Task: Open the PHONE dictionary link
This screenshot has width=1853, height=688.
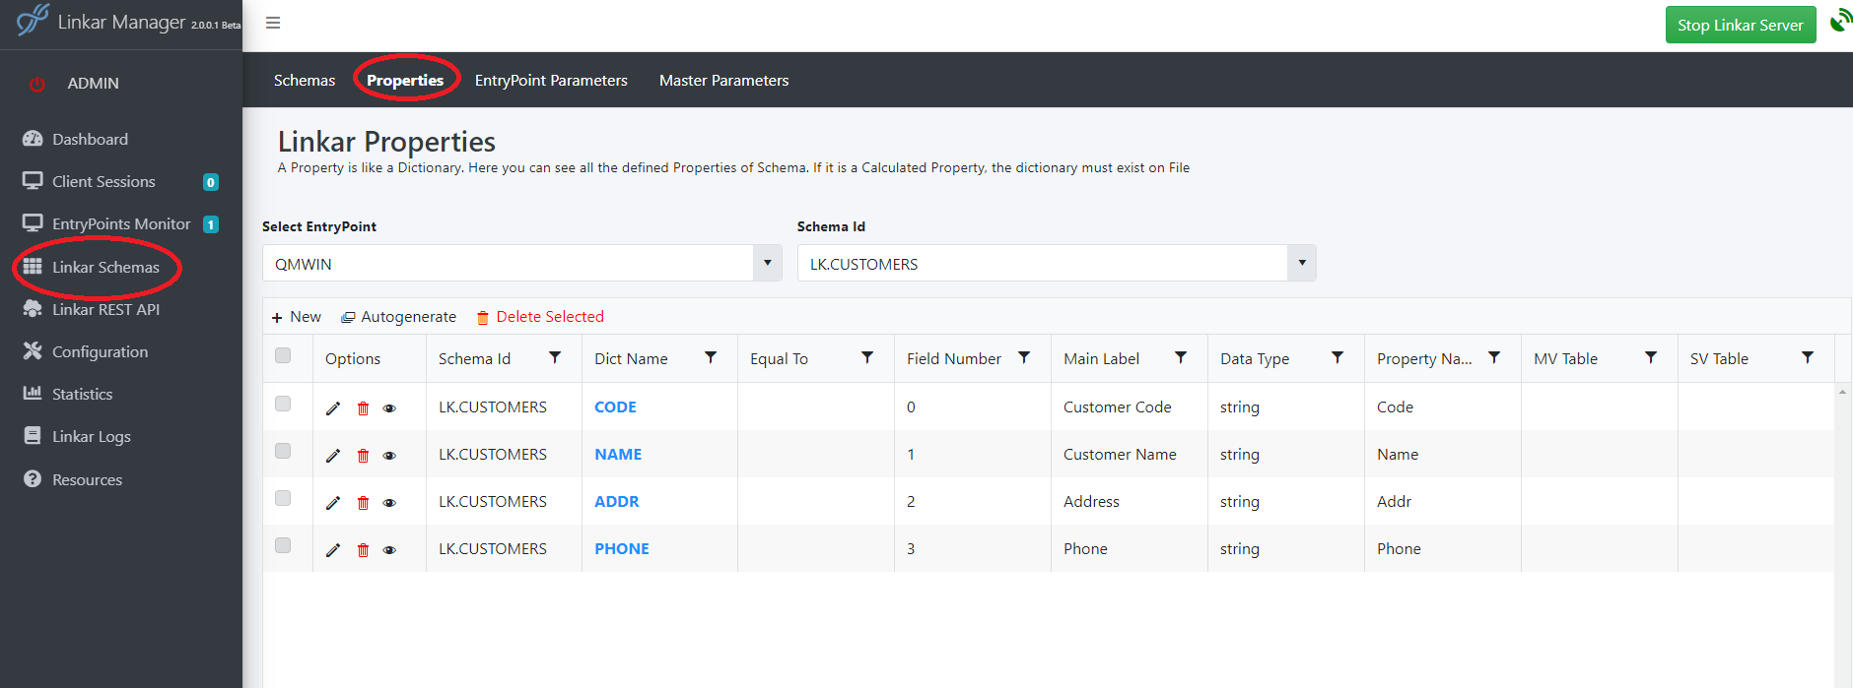Action: pyautogui.click(x=622, y=549)
